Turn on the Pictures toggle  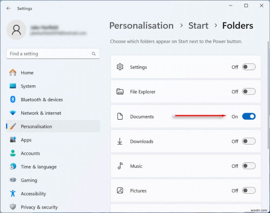[x=249, y=190]
